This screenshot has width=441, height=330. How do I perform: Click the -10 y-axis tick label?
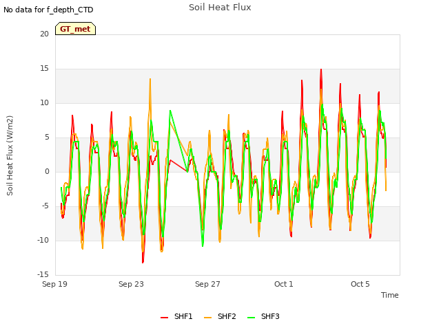tap(43, 240)
